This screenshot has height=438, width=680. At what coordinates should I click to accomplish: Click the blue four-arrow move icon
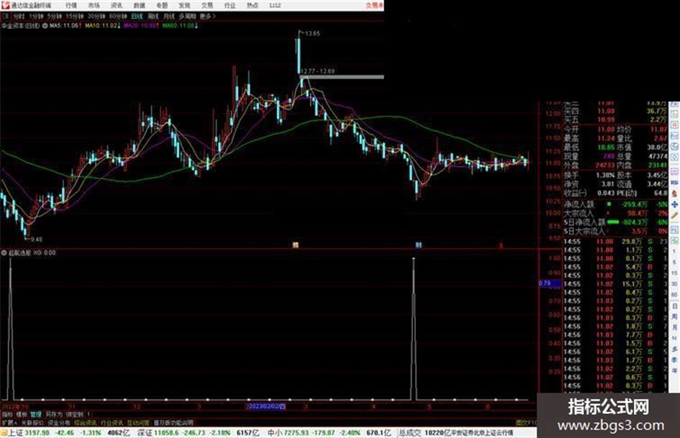coord(674,204)
